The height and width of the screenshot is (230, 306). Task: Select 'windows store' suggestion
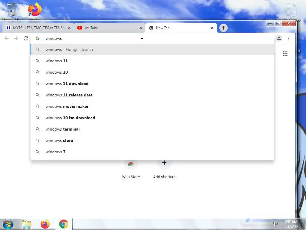(x=152, y=140)
